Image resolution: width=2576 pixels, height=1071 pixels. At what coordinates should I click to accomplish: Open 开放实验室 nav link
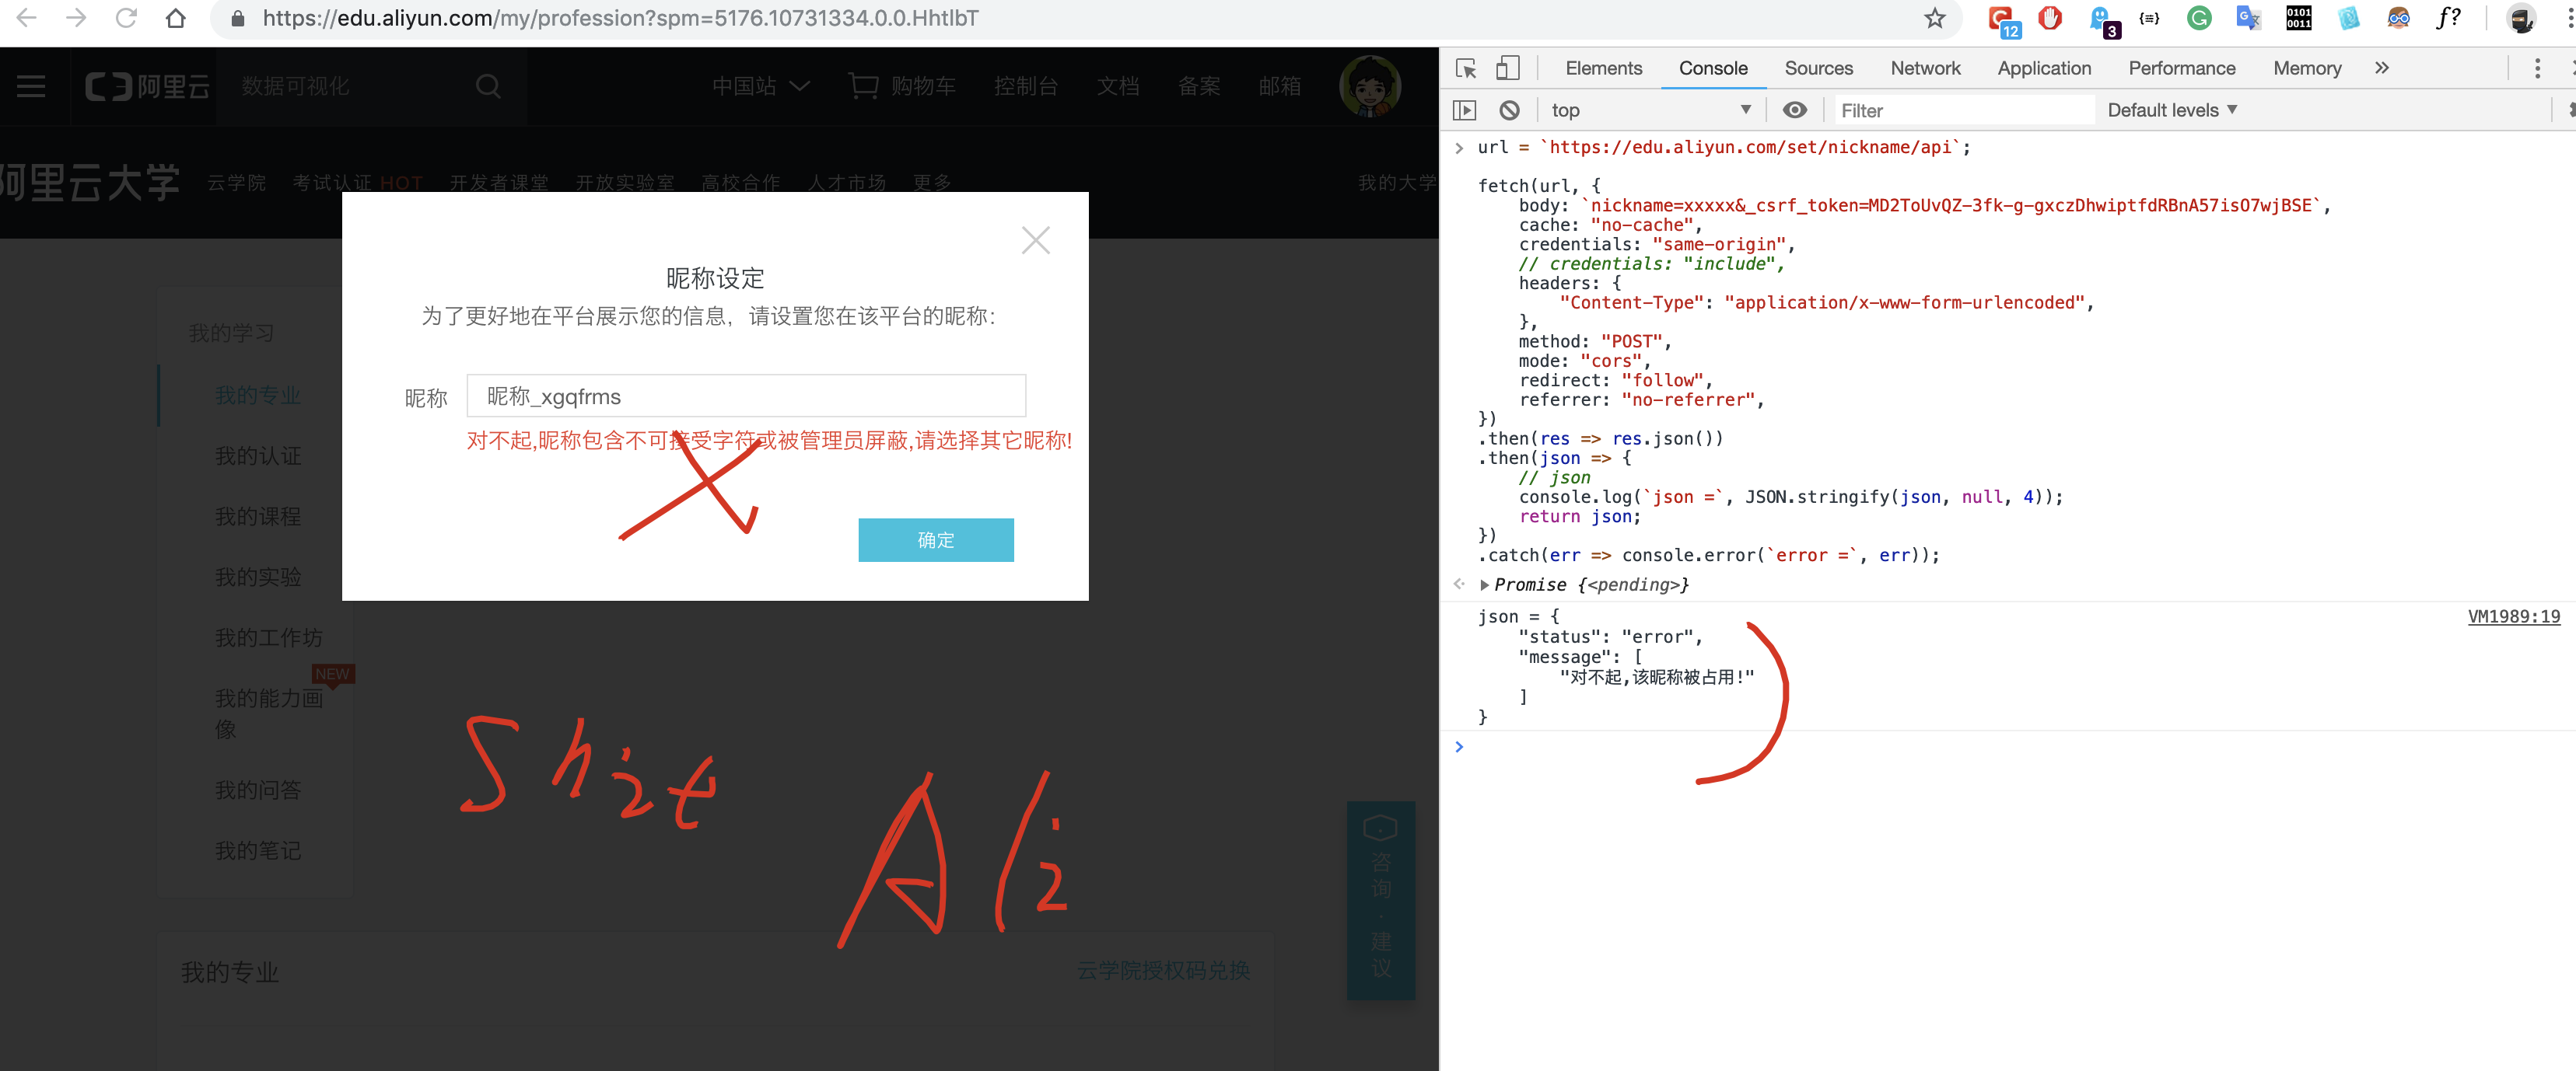625,182
